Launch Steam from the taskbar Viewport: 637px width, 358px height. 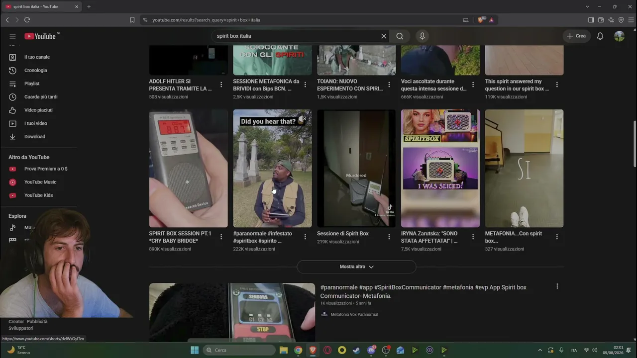click(356, 350)
